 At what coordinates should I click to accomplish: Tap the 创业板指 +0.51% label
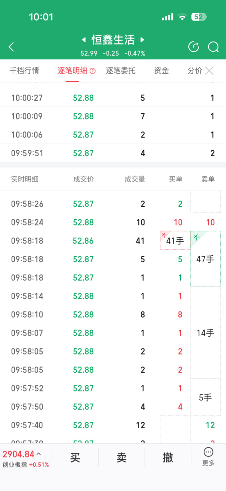26,464
